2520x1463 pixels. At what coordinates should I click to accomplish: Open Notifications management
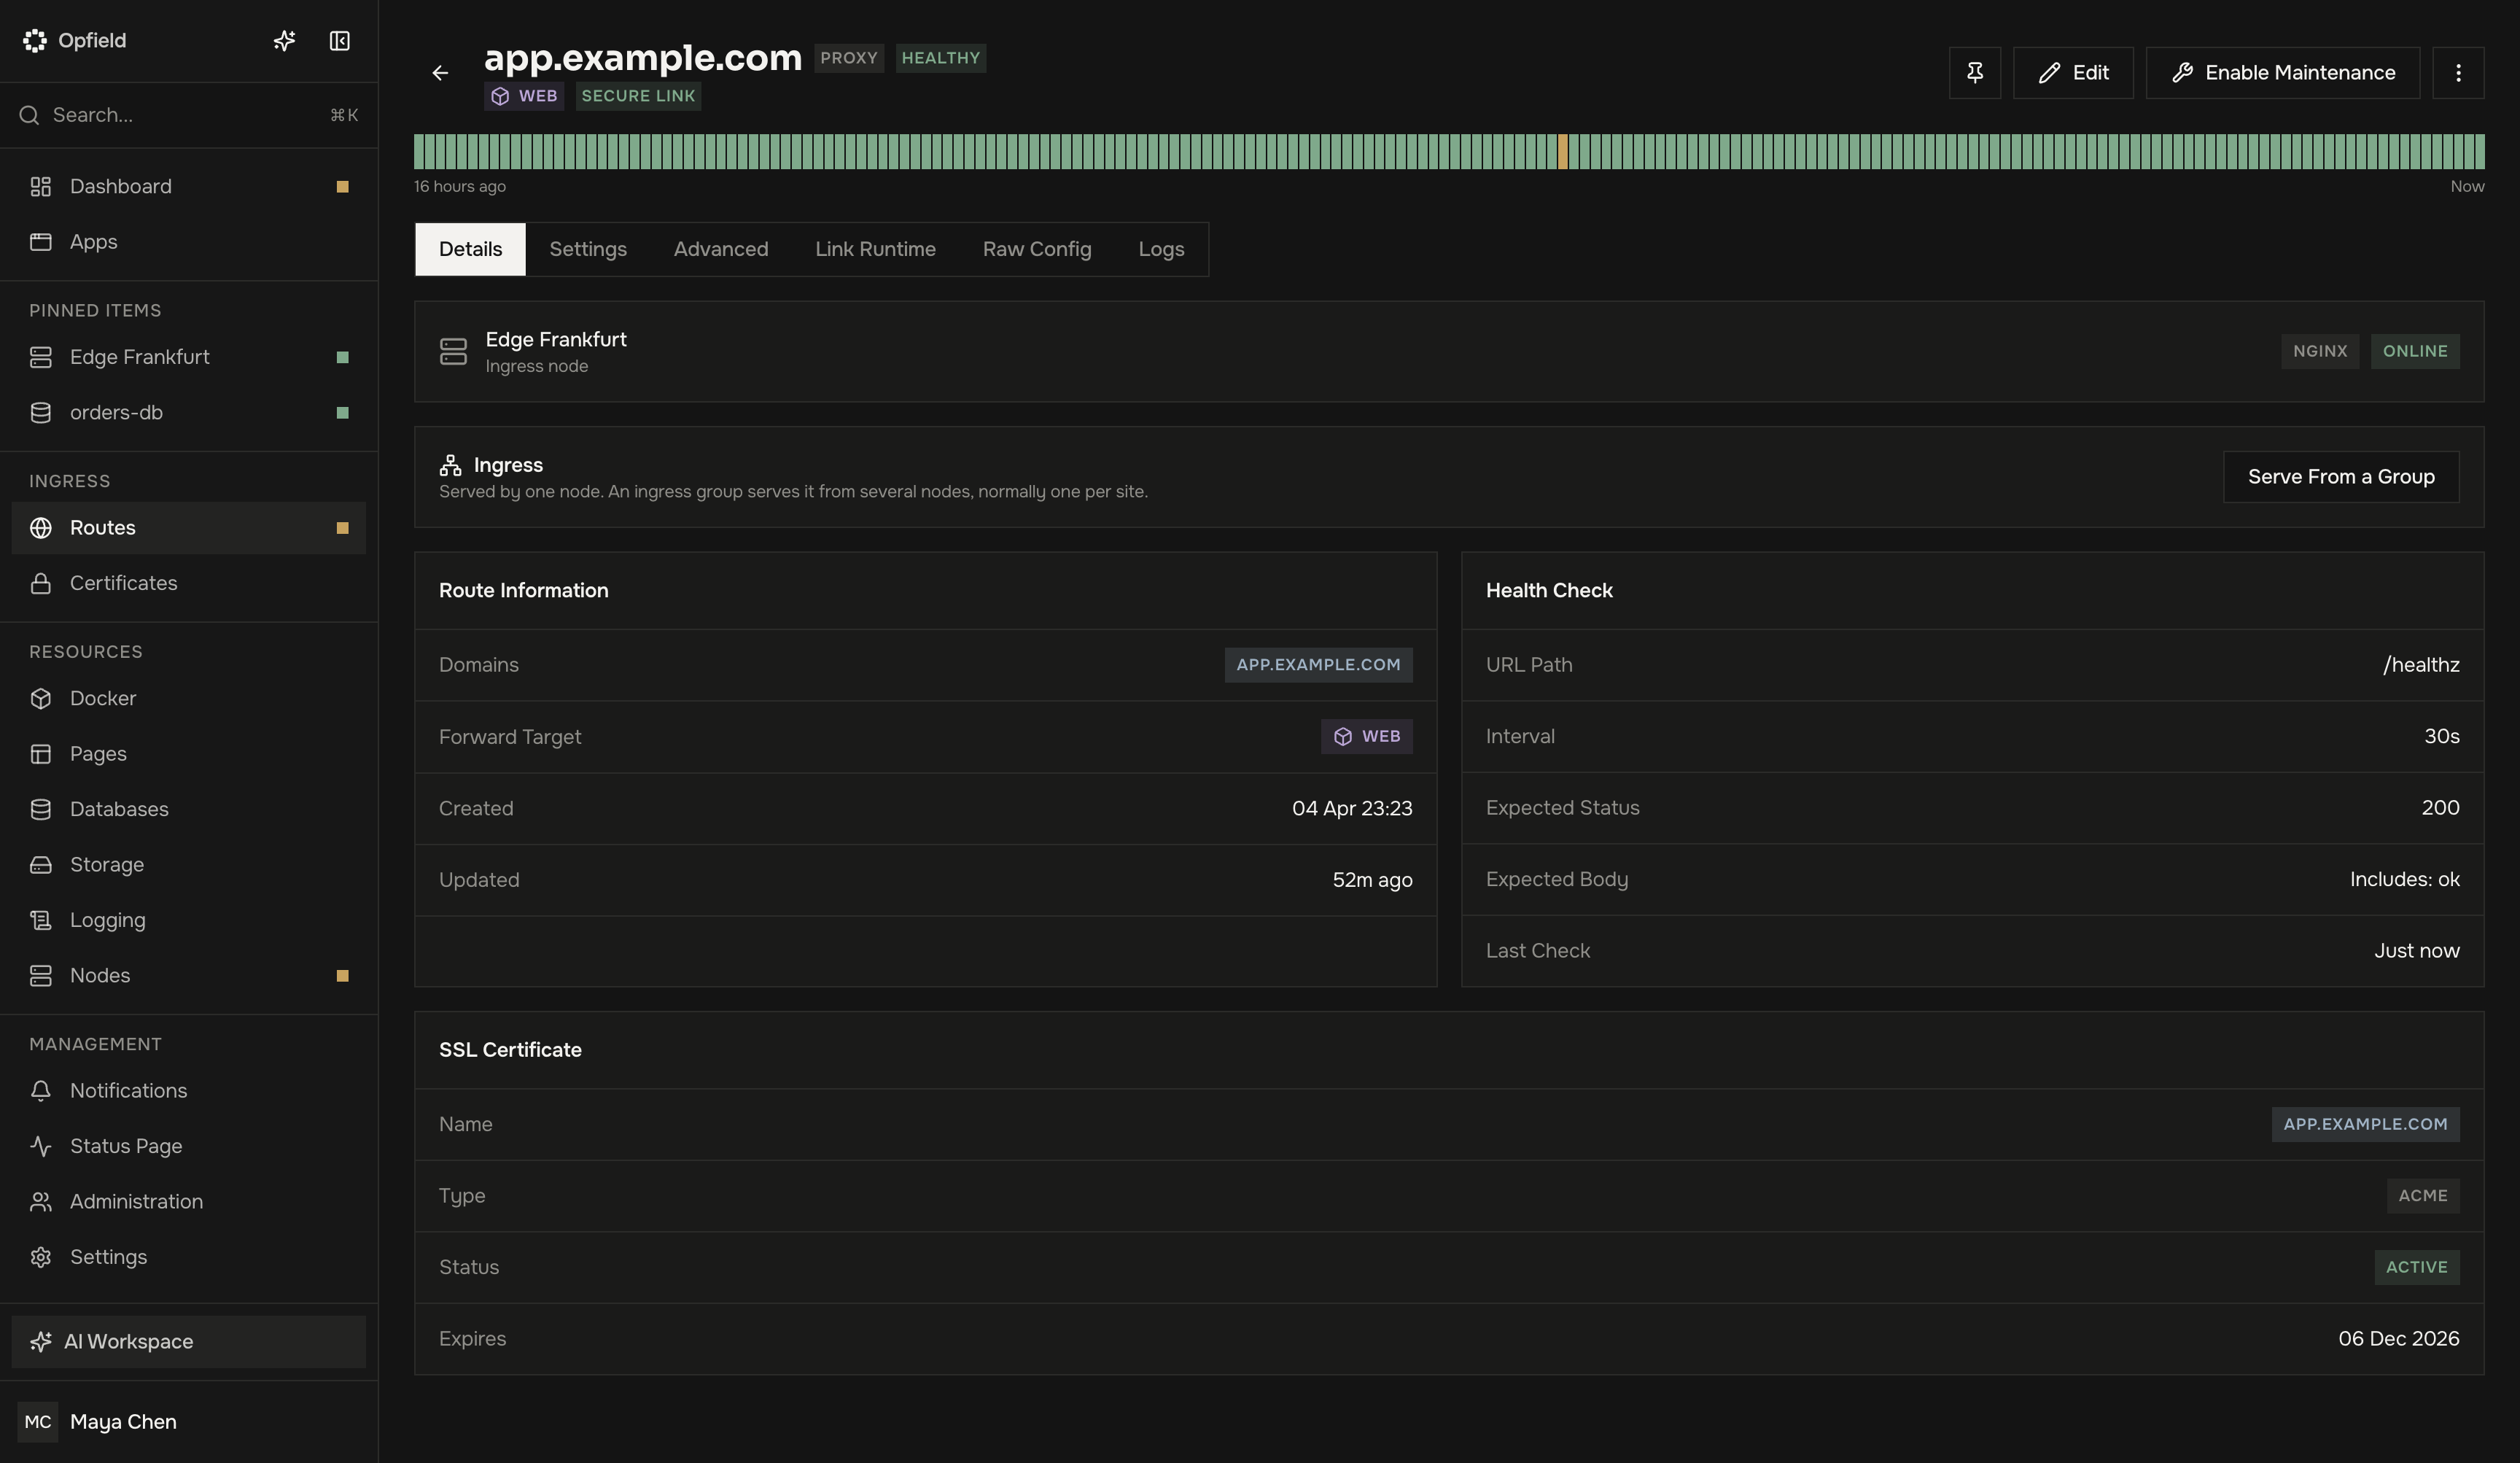coord(189,1091)
